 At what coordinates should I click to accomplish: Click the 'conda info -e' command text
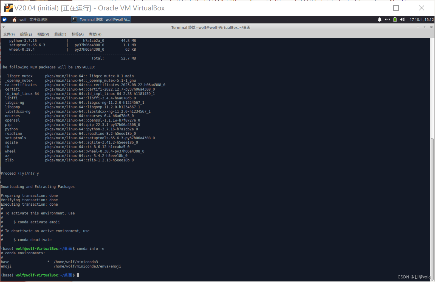pos(91,249)
